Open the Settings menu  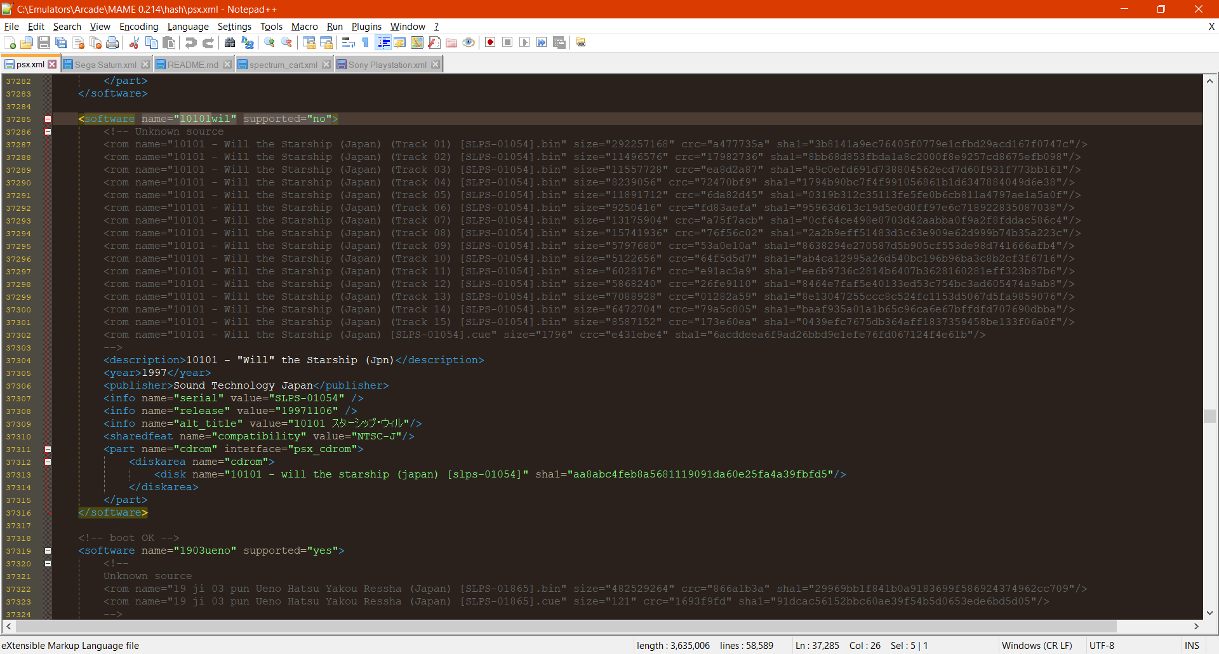coord(234,27)
